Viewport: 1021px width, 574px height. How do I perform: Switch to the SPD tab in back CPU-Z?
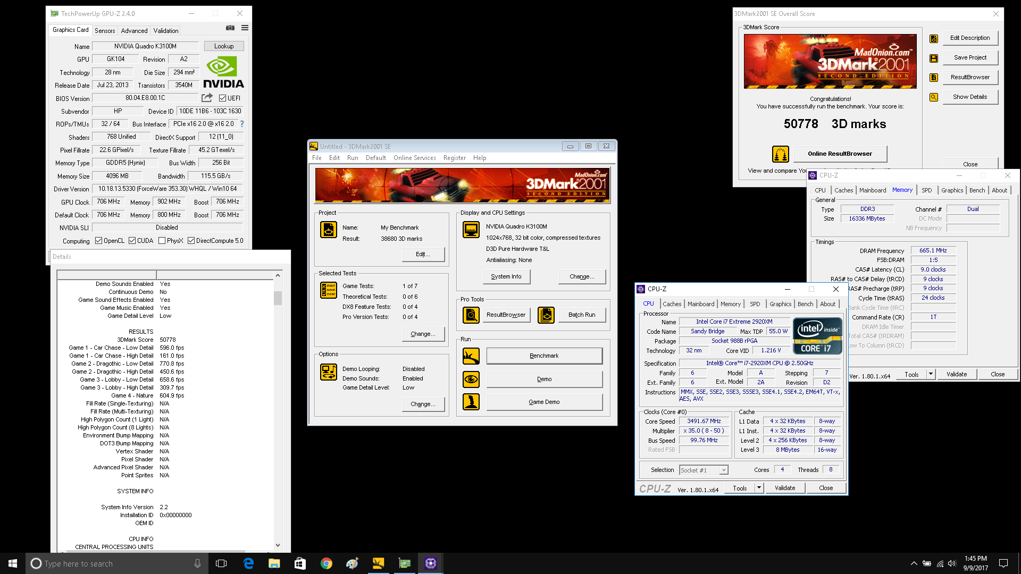pos(927,190)
